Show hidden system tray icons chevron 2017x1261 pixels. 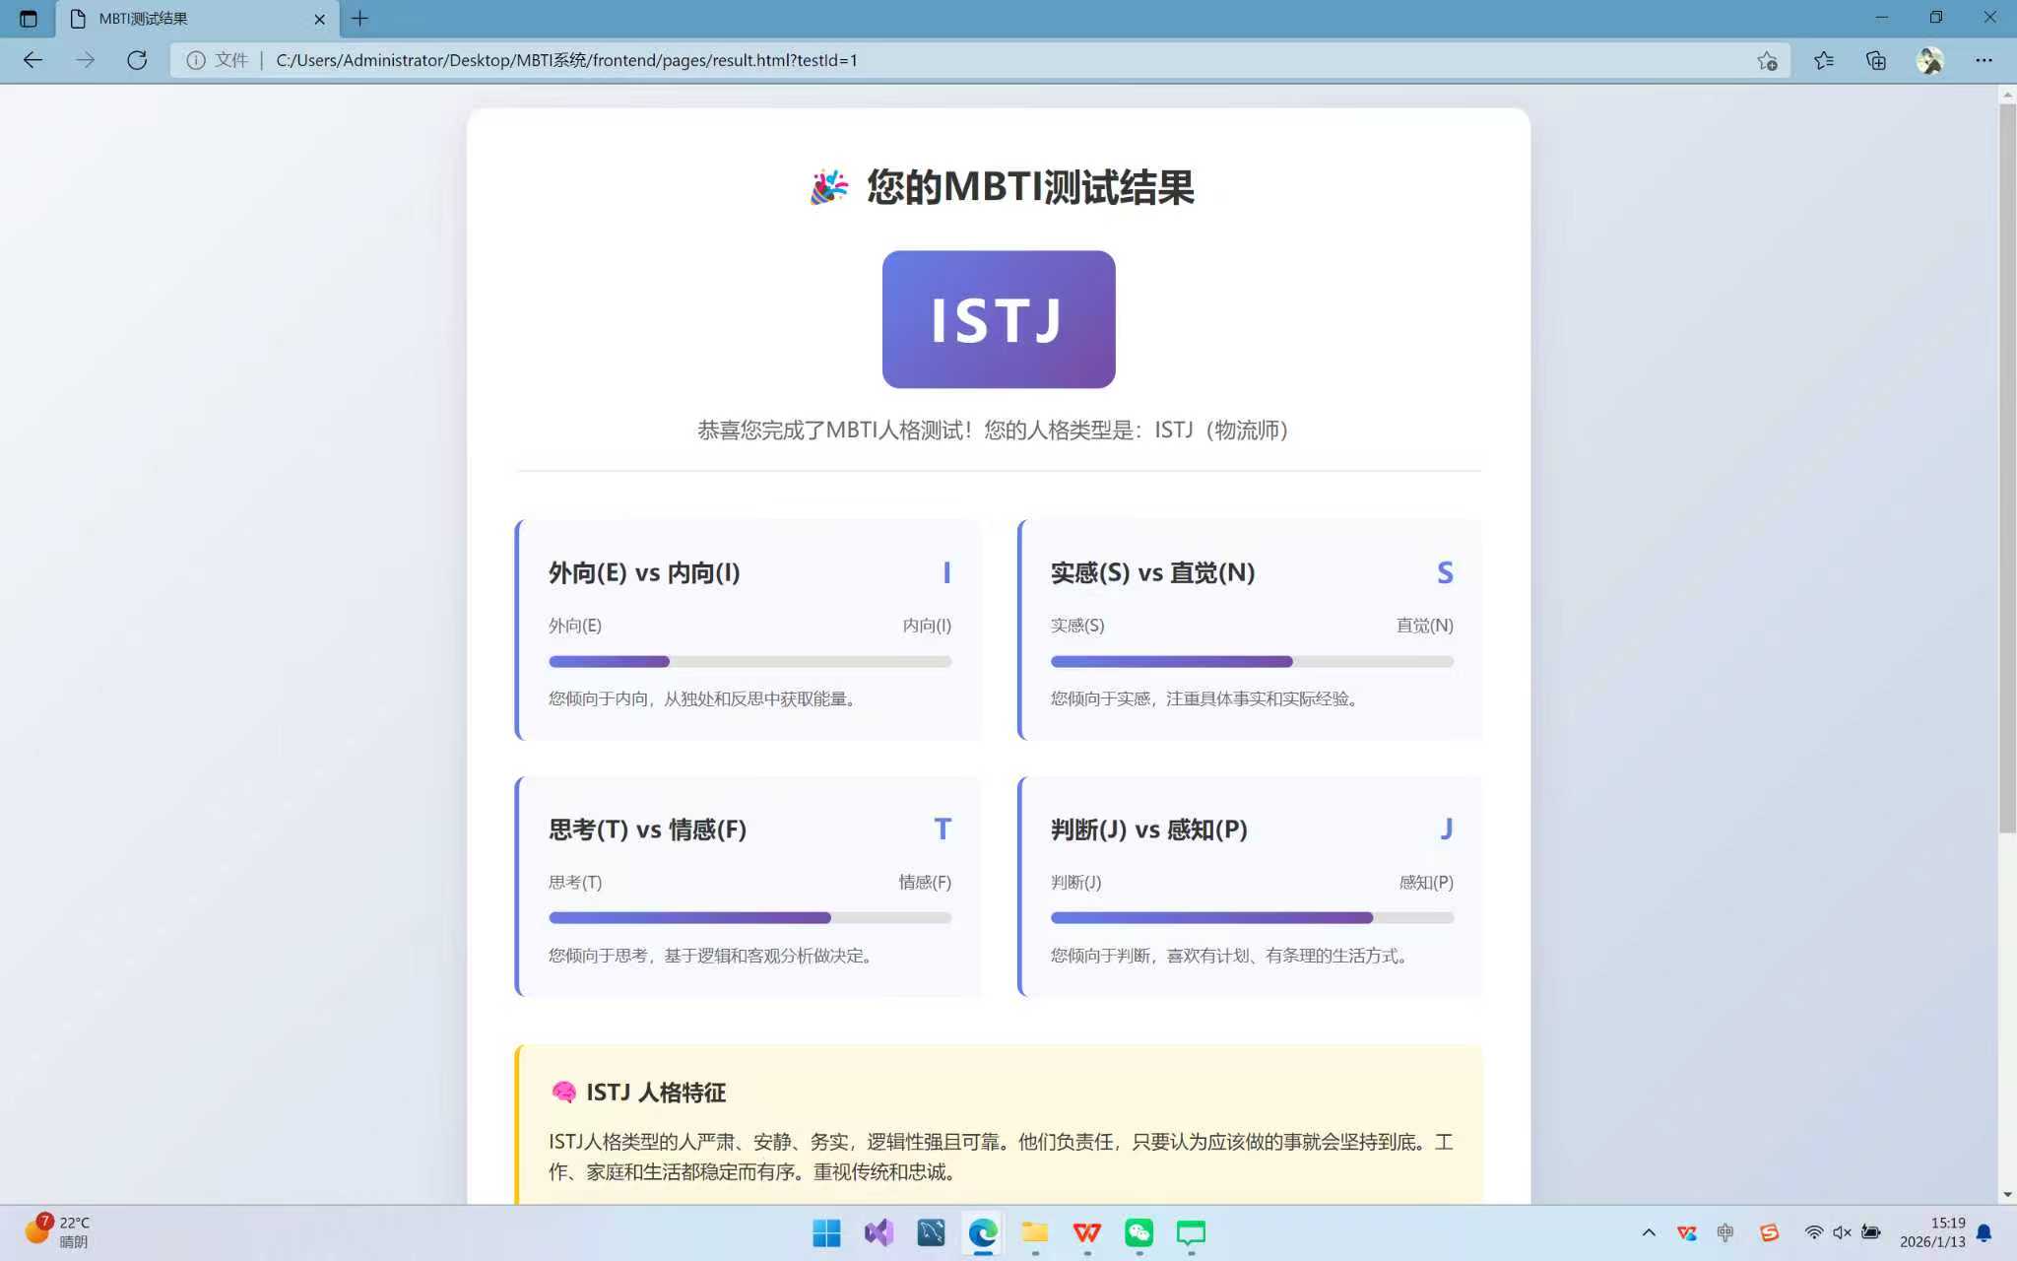click(1649, 1232)
